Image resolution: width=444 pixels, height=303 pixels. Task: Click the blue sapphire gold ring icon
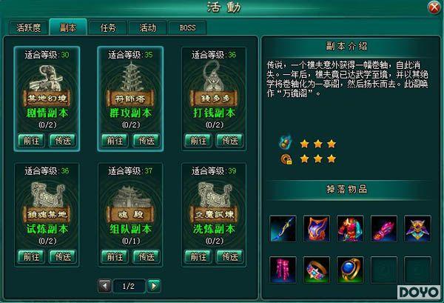[350, 270]
